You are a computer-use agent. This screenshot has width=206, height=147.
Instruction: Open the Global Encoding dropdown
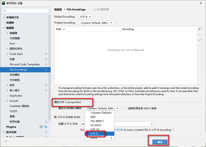click(x=86, y=17)
